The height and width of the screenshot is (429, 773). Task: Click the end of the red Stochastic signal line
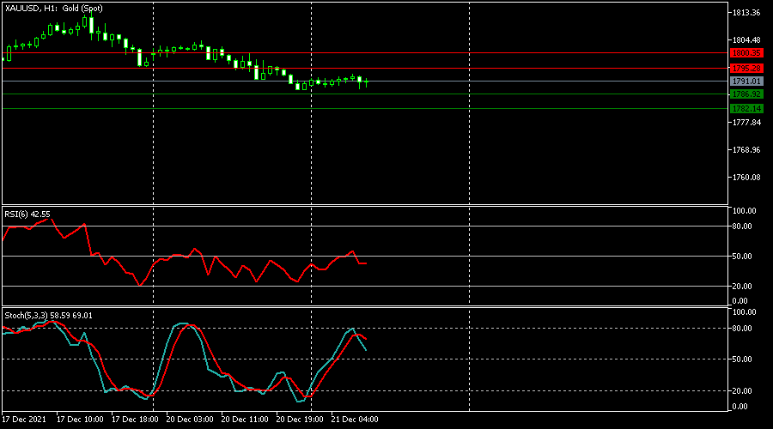[366, 339]
